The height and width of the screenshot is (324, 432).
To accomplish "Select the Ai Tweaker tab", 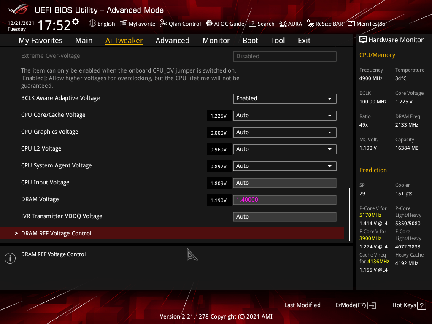I will [124, 40].
